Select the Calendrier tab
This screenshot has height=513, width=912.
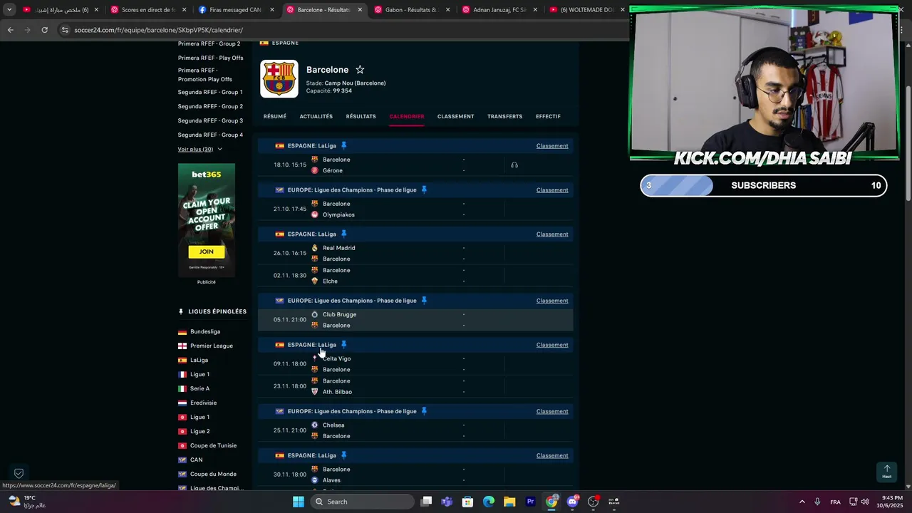coord(407,116)
